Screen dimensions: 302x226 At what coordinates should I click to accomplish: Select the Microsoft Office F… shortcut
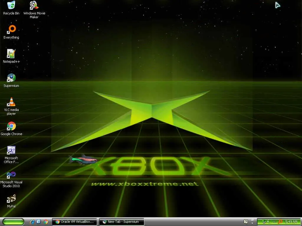click(x=12, y=155)
